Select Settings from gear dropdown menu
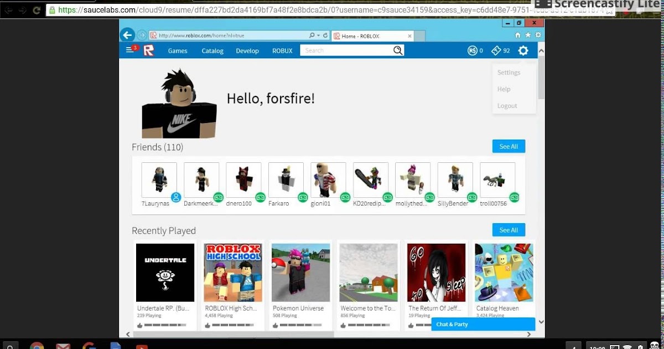Viewport: 664px width, 349px height. [509, 73]
